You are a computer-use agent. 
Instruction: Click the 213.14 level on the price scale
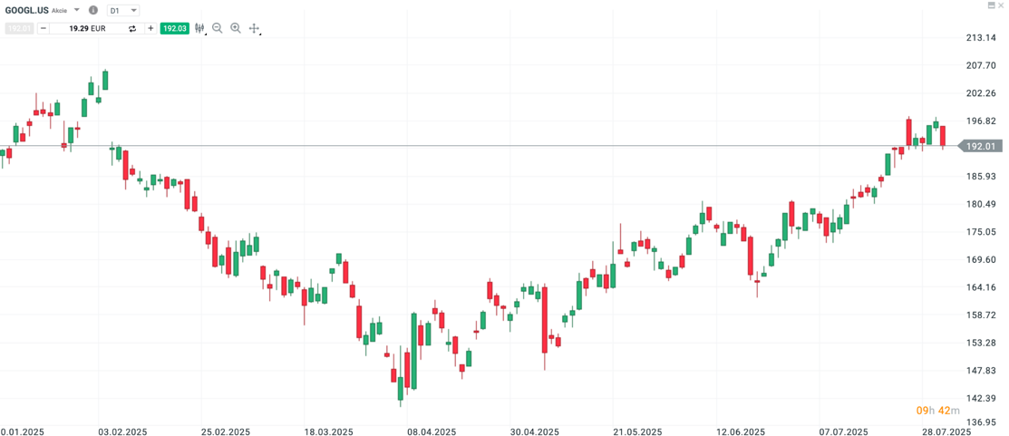(x=982, y=37)
